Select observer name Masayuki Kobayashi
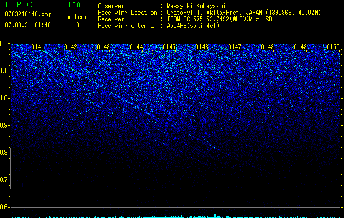 pos(196,6)
